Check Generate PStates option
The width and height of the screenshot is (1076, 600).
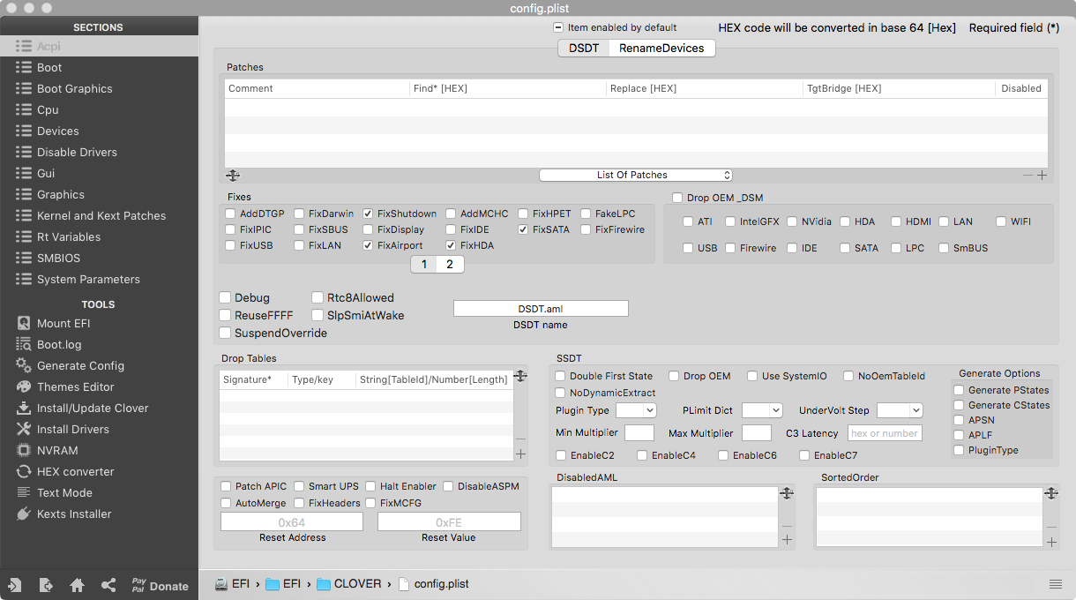[959, 390]
